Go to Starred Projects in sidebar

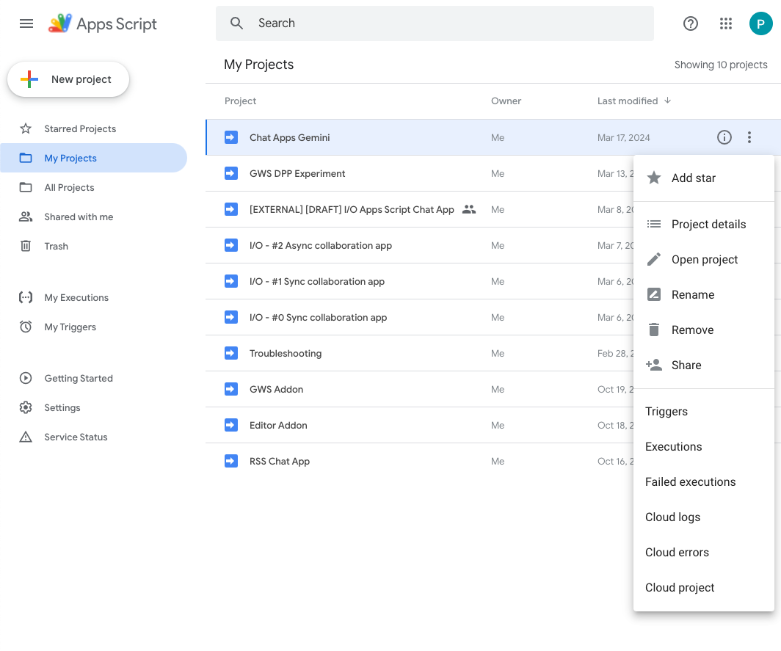pos(80,128)
